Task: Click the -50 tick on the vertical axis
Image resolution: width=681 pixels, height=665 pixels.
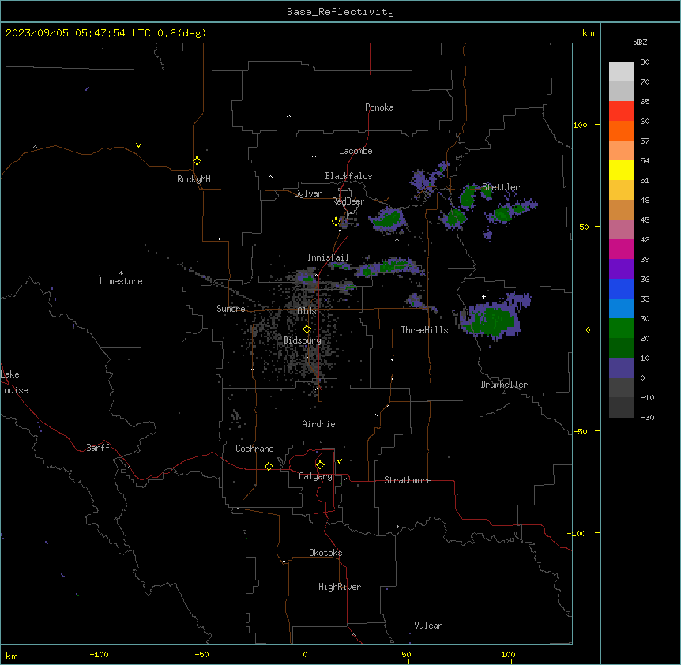Action: 579,431
